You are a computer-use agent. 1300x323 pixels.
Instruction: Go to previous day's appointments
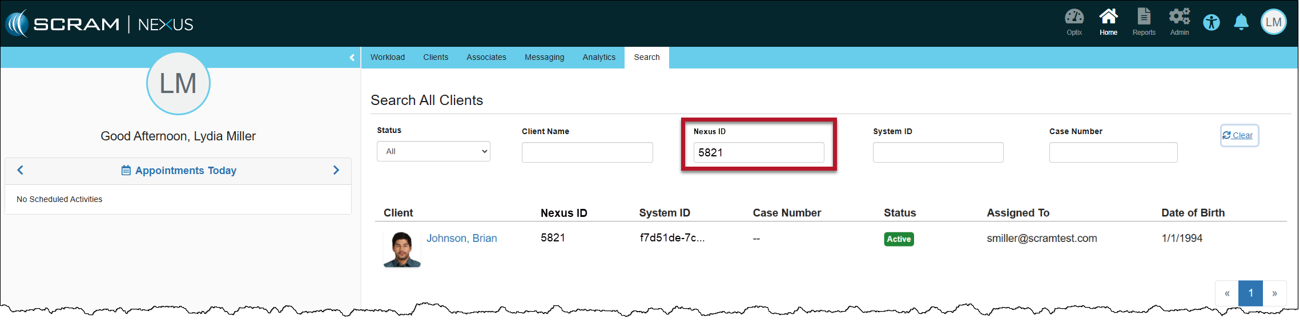coord(21,170)
